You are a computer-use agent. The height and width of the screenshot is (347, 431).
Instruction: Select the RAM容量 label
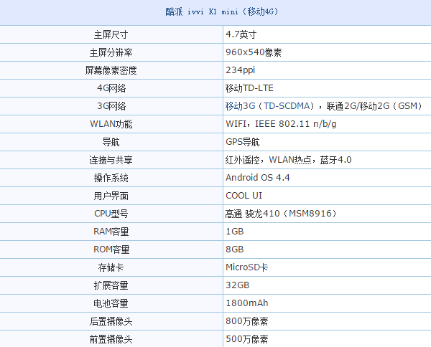pos(111,232)
